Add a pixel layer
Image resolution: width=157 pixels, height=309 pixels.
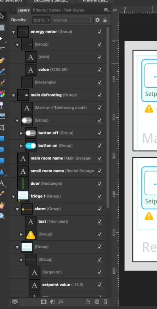click(x=97, y=302)
